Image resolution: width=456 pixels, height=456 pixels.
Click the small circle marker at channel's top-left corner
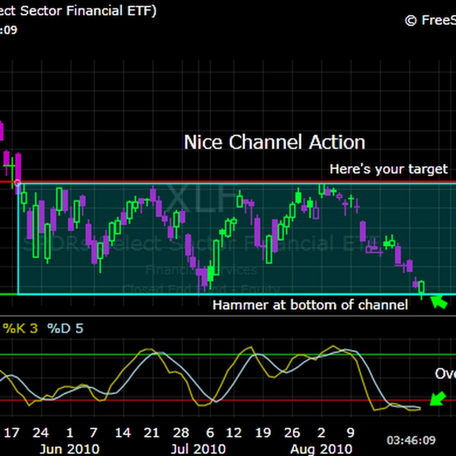point(17,183)
